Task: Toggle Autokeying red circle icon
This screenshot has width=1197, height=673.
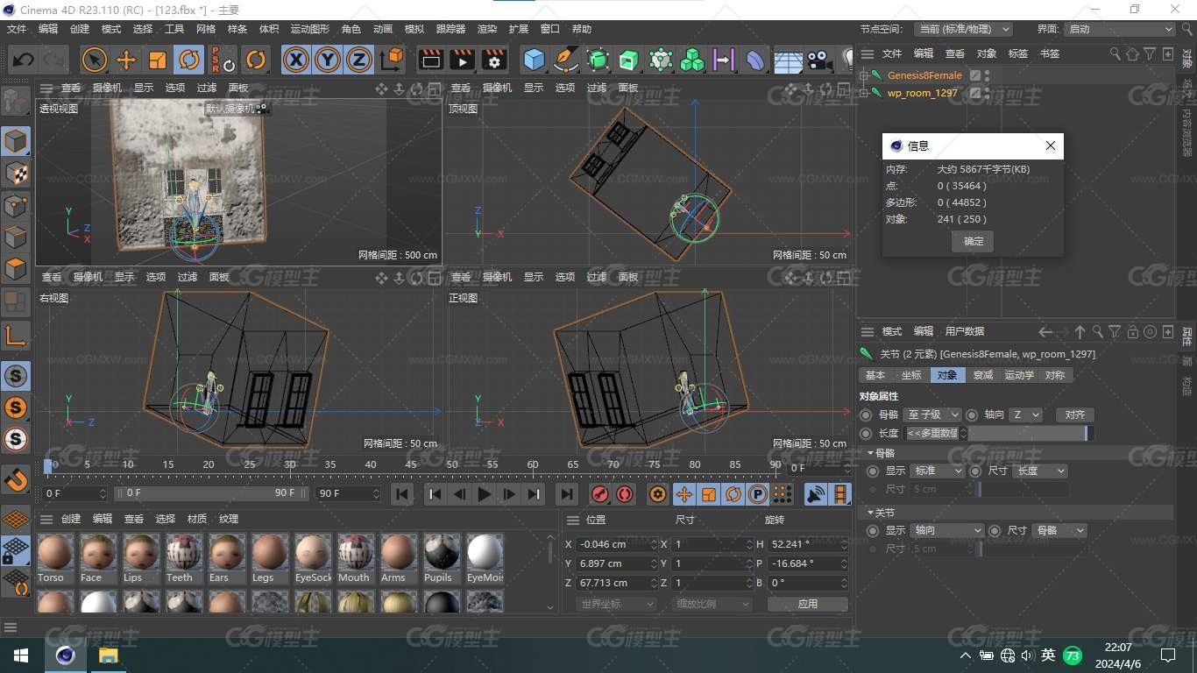Action: pyautogui.click(x=624, y=494)
